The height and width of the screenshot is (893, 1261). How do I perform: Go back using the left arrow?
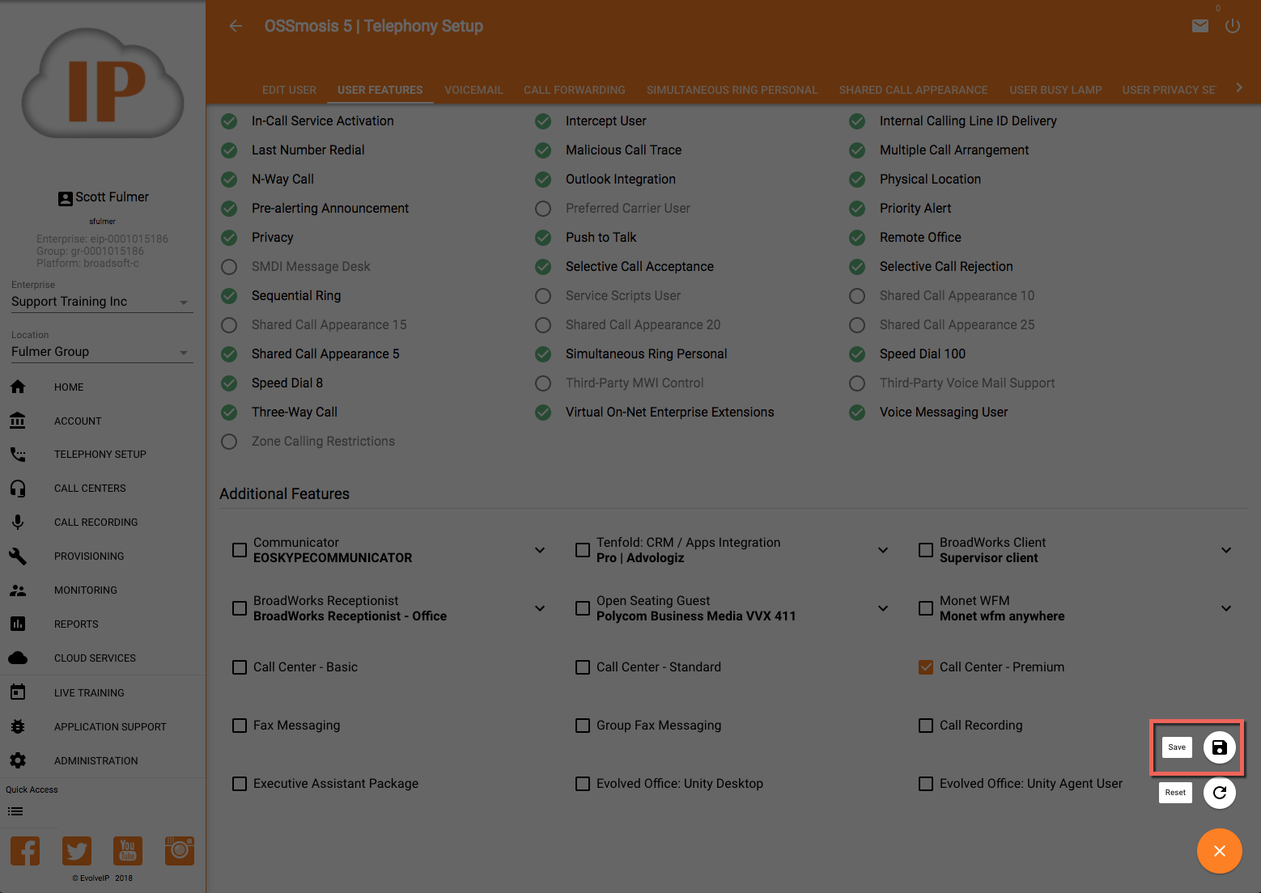point(236,27)
